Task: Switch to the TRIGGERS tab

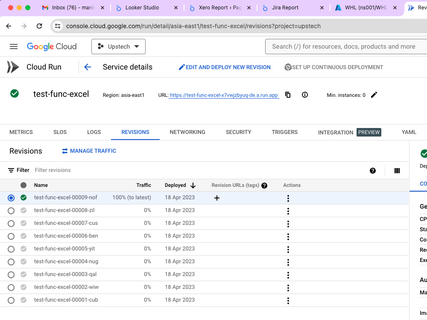Action: click(x=284, y=132)
